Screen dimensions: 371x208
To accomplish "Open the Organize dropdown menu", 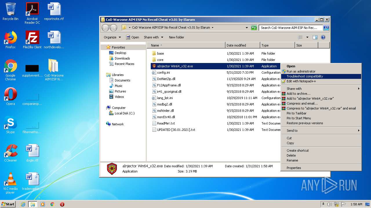I will coord(112,37).
